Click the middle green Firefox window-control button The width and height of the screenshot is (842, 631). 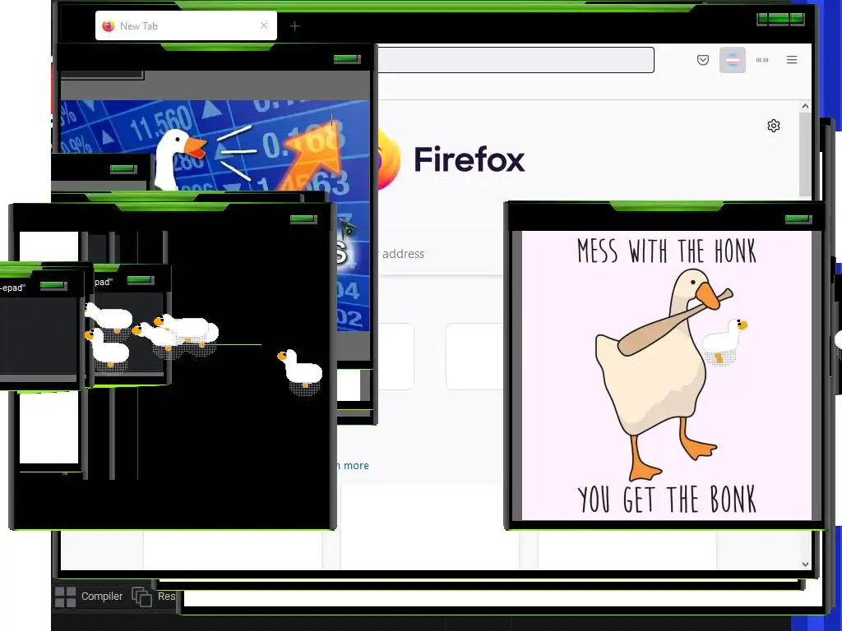pos(779,19)
